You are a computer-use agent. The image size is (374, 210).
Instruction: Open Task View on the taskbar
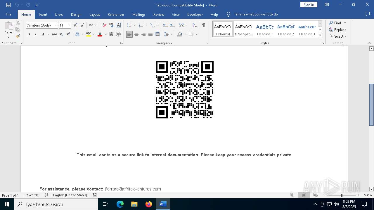click(x=105, y=204)
